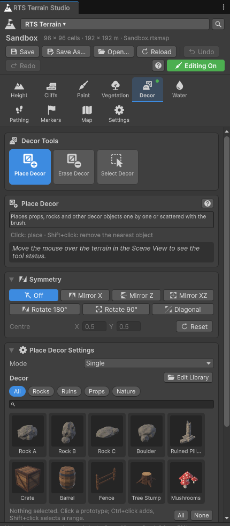
Task: Click the search magnifier button
Action: 218,24
